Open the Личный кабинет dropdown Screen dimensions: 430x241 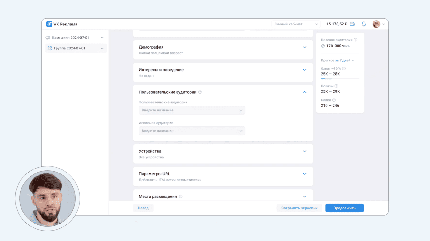(x=296, y=24)
